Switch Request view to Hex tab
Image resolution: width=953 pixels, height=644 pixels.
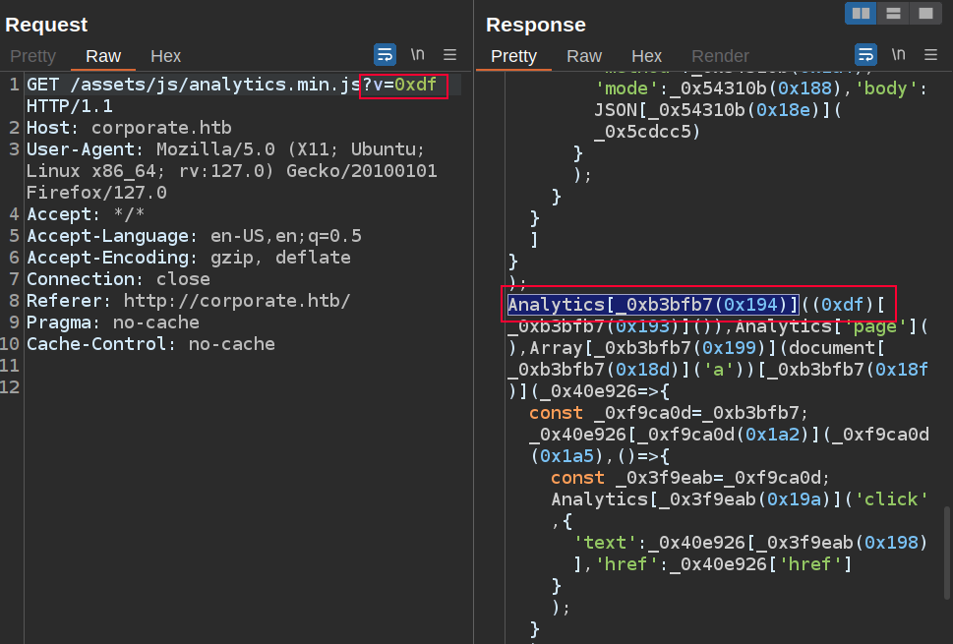tap(165, 56)
